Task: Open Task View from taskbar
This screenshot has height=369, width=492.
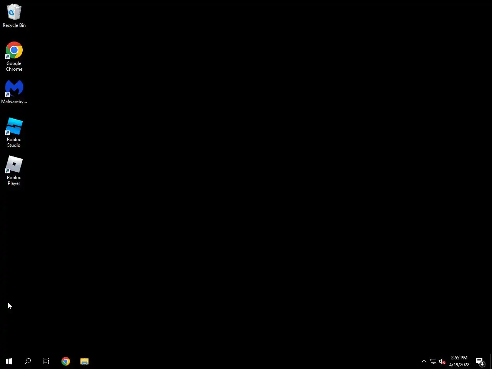Action: pos(46,361)
